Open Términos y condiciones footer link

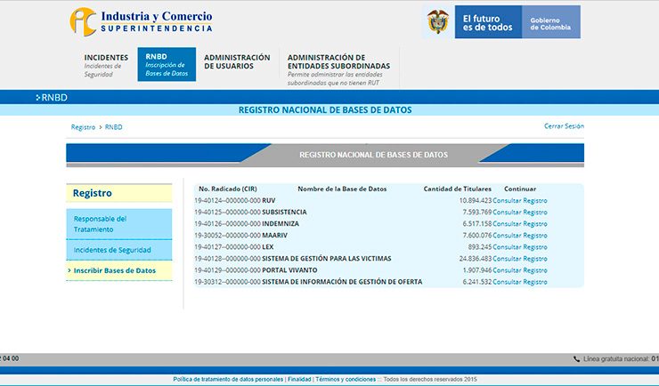pyautogui.click(x=346, y=379)
